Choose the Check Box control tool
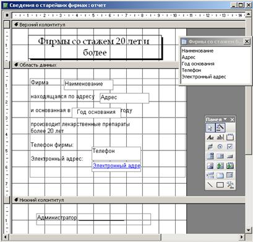 229,147
